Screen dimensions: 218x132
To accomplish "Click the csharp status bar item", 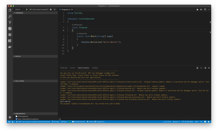I will tap(90, 122).
